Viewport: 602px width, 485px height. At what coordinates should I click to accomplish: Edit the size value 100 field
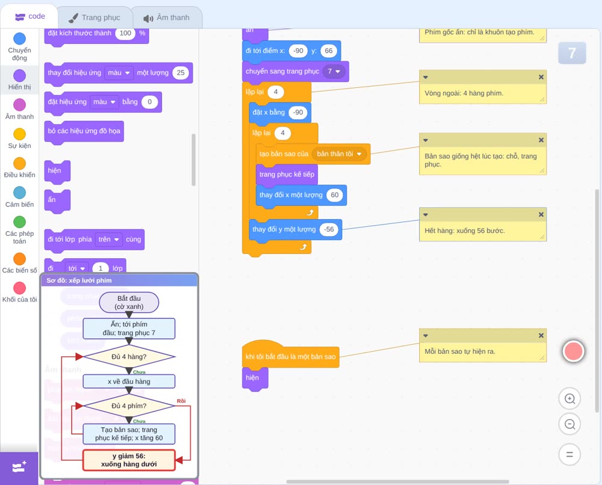coord(125,33)
